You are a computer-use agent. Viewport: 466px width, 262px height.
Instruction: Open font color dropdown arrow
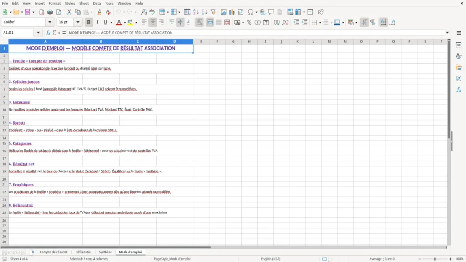click(x=125, y=23)
